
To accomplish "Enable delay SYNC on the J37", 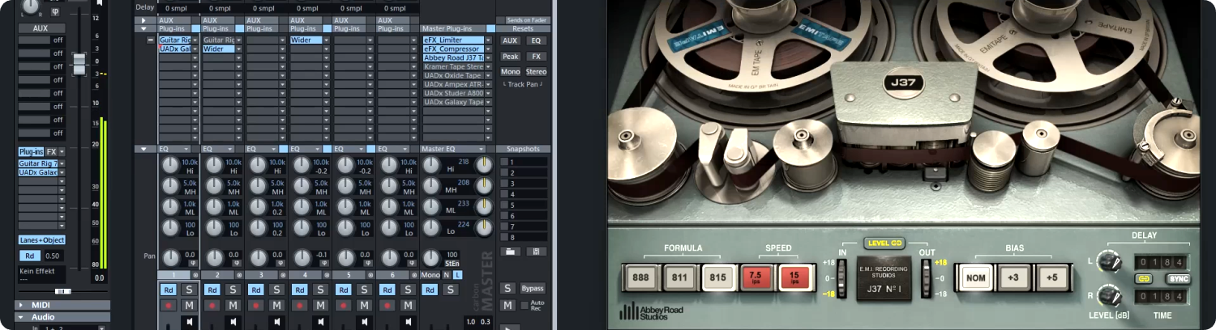I will click(1178, 279).
